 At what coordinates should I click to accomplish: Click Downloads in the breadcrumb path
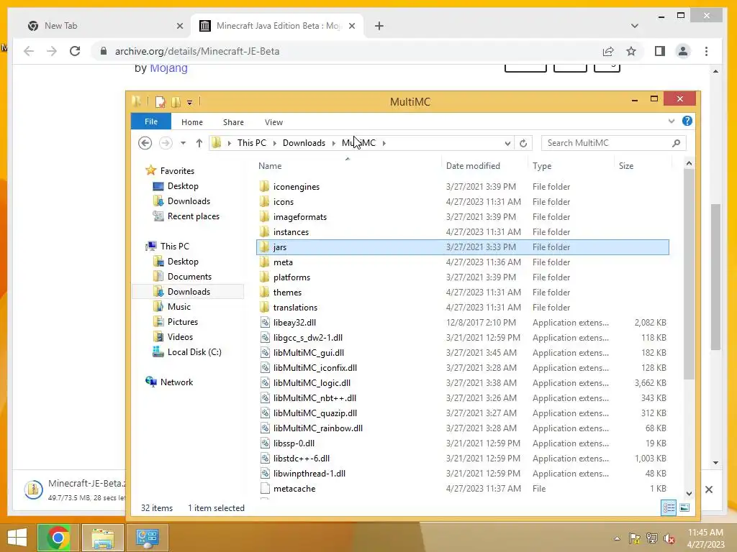pyautogui.click(x=304, y=143)
